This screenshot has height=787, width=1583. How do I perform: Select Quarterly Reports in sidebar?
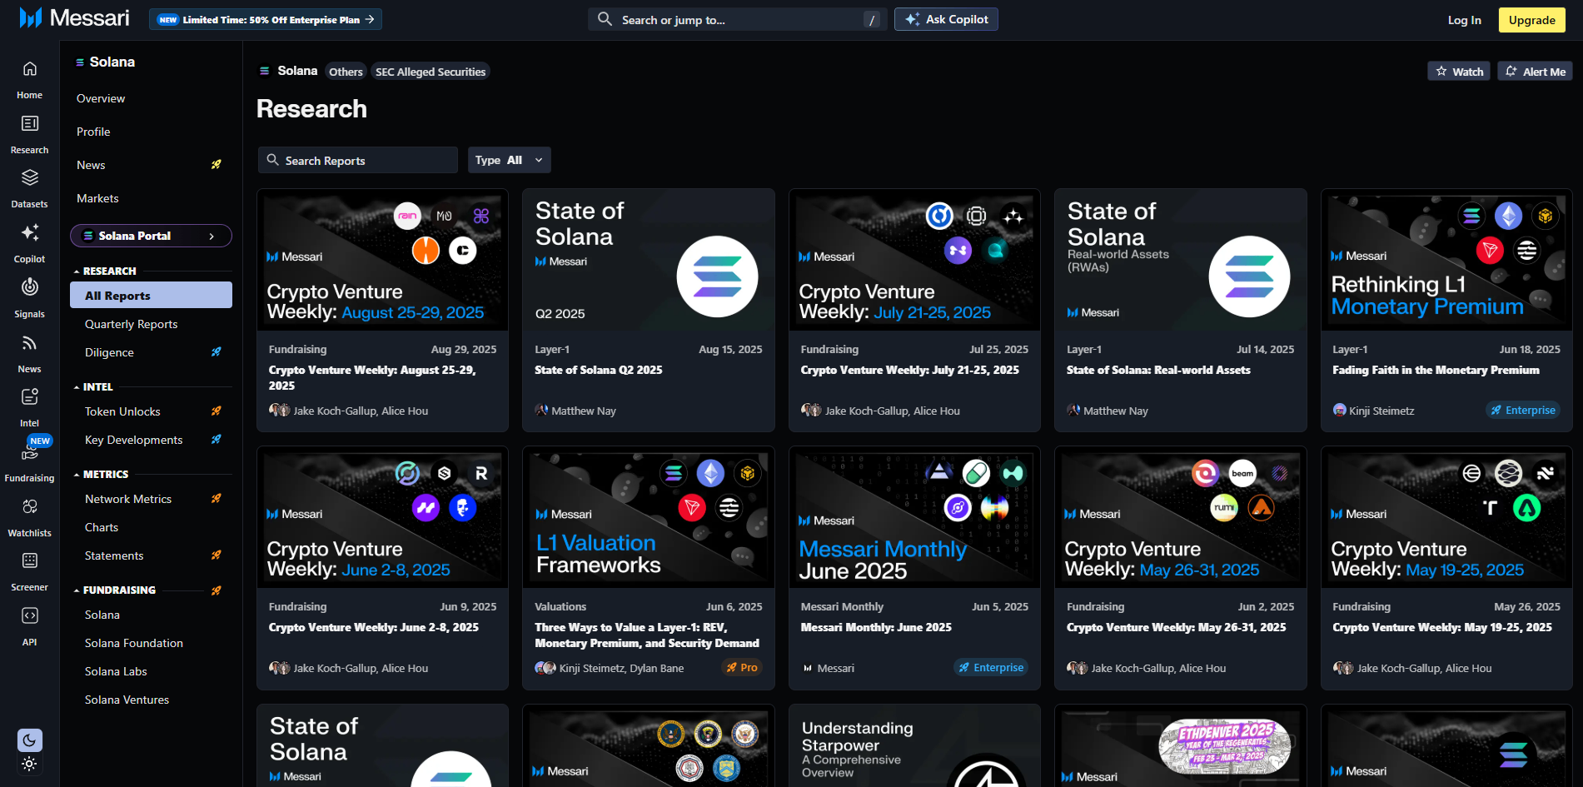coord(131,324)
